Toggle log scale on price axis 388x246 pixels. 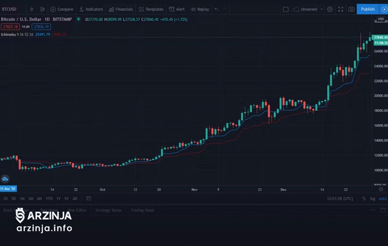pyautogui.click(x=372, y=198)
